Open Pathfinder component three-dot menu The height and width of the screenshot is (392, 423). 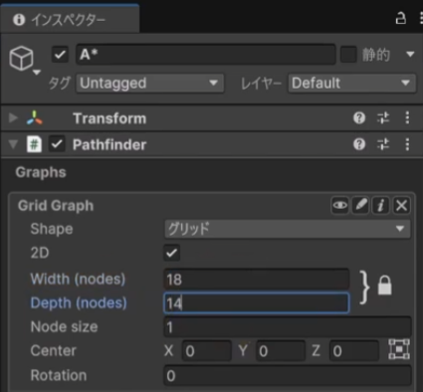tap(407, 144)
